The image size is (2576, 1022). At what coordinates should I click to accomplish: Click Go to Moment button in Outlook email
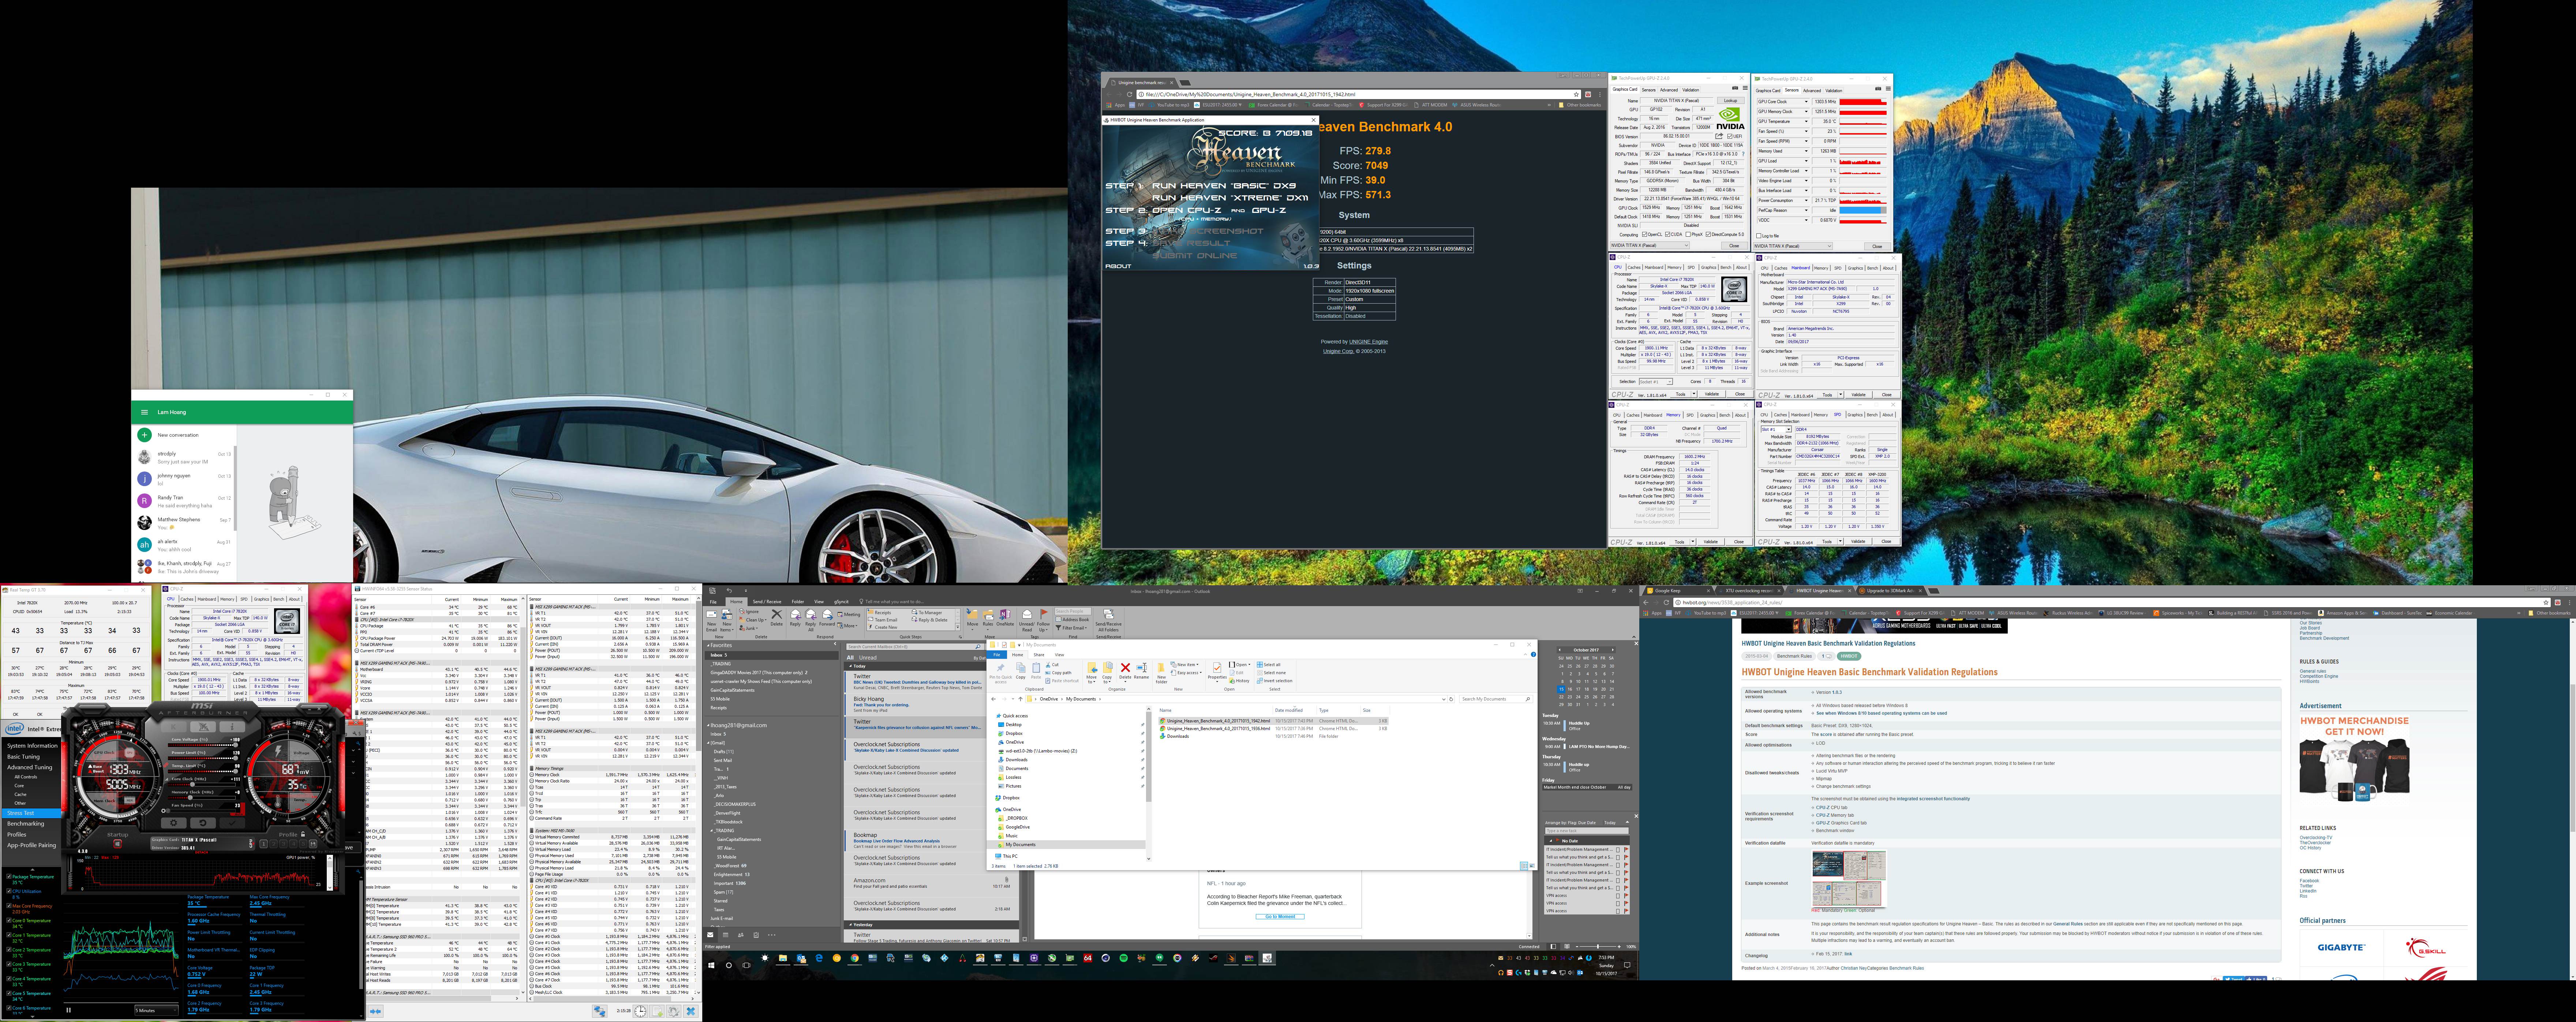click(x=1280, y=917)
